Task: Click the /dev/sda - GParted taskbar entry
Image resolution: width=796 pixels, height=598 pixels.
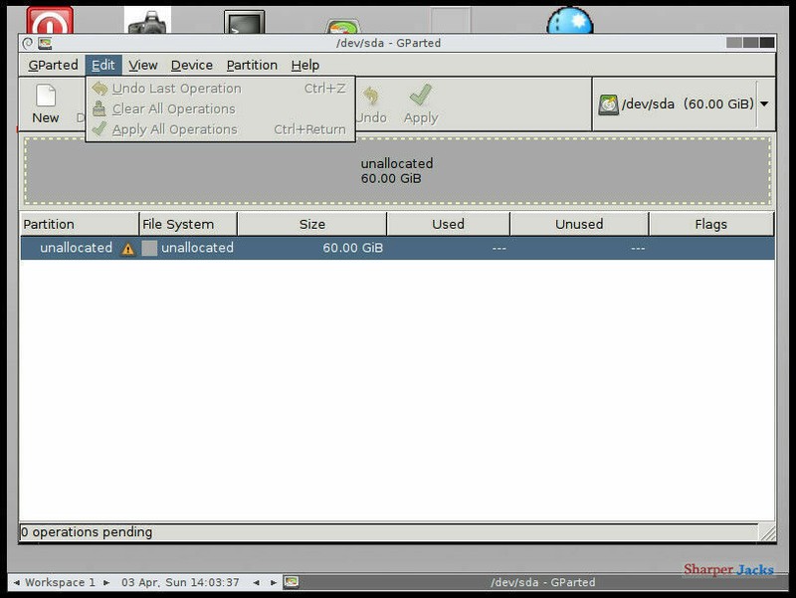Action: 542,582
